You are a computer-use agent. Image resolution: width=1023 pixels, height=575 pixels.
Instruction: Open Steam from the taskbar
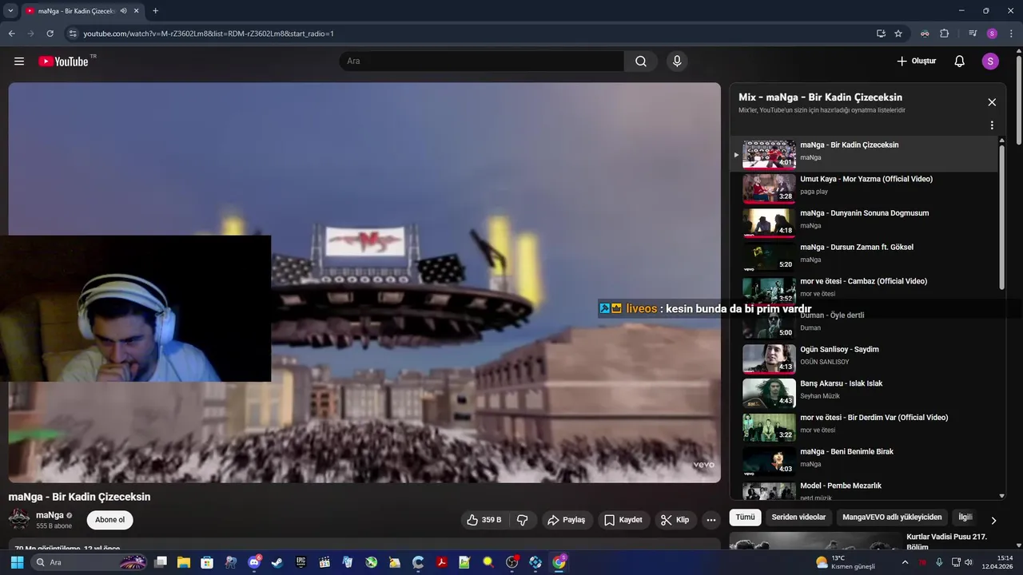tap(277, 562)
